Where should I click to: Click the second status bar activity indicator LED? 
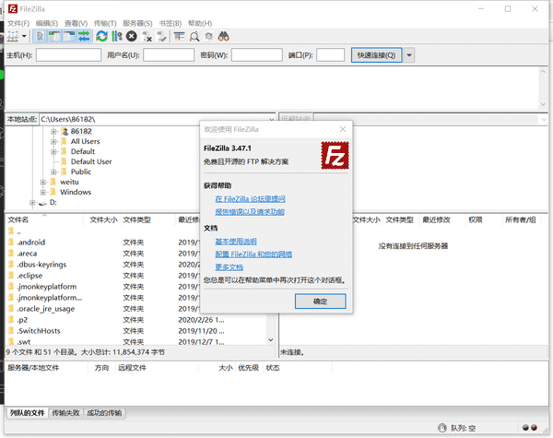click(534, 428)
